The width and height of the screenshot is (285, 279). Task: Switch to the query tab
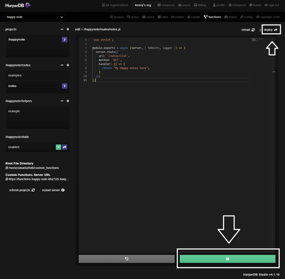133,17
